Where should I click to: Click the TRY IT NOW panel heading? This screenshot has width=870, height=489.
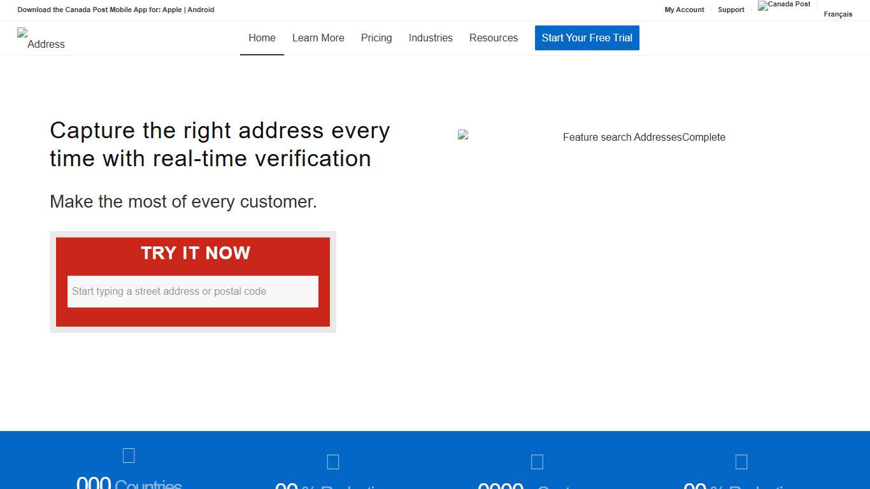coord(195,253)
